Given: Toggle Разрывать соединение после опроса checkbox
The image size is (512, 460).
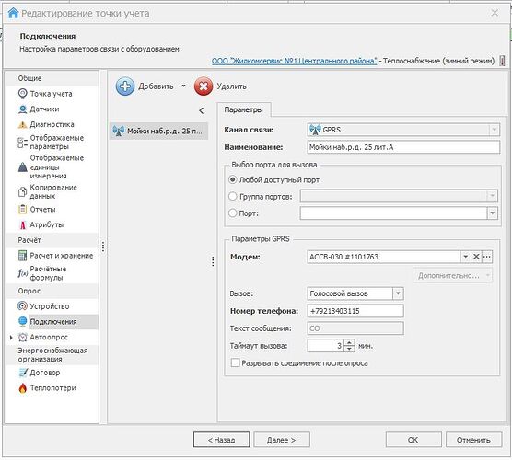Looking at the screenshot, I should [x=235, y=362].
